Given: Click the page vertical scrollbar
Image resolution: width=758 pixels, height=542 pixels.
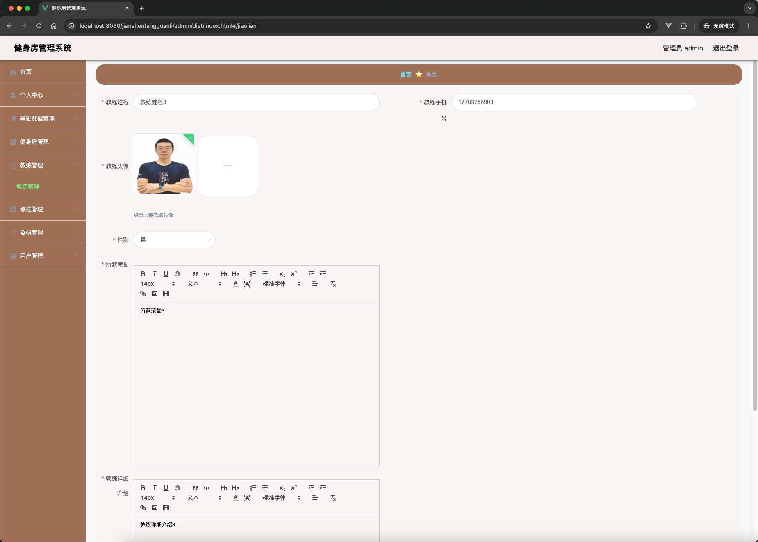Looking at the screenshot, I should pos(755,236).
